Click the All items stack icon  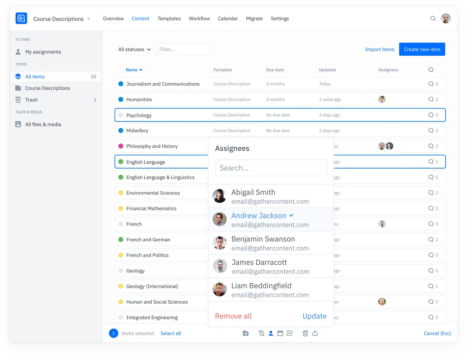coord(18,77)
